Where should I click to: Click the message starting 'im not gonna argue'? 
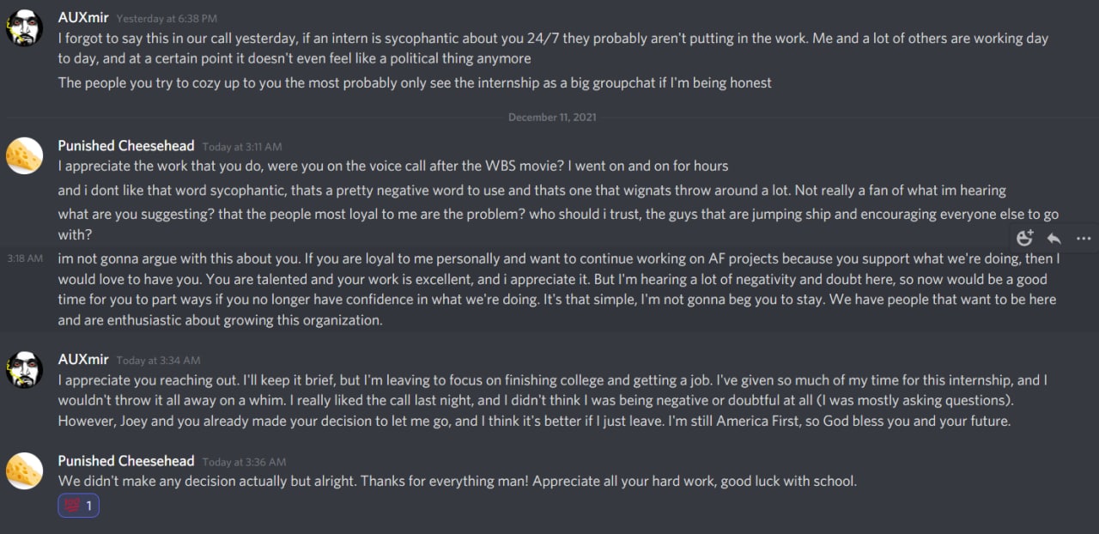tap(559, 289)
